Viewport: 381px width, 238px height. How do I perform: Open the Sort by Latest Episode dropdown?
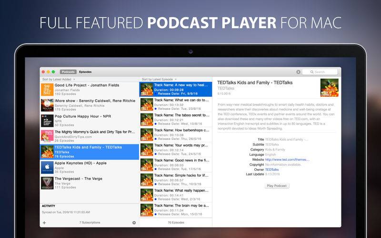[x=159, y=79]
